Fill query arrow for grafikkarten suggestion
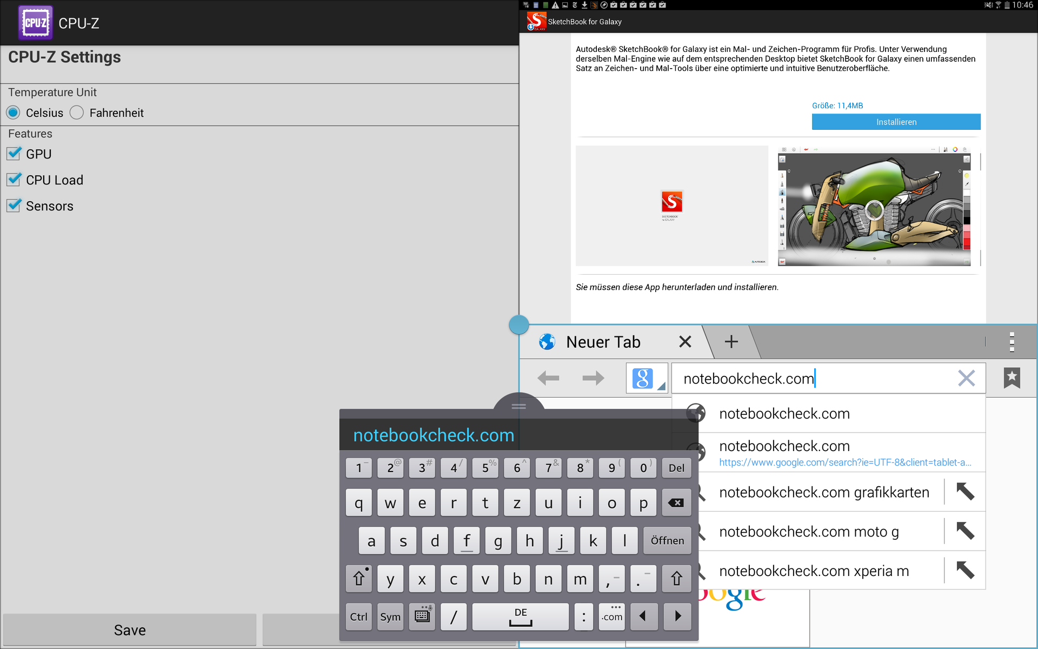 (965, 492)
